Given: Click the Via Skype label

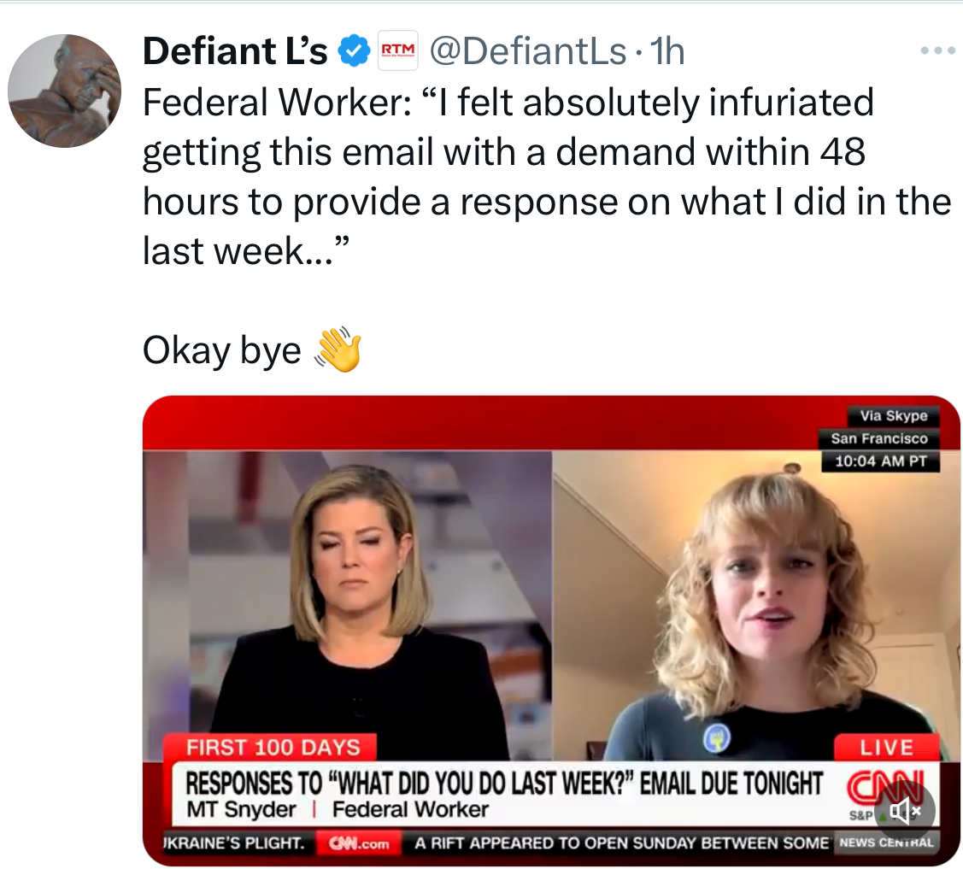Looking at the screenshot, I should pos(894,415).
